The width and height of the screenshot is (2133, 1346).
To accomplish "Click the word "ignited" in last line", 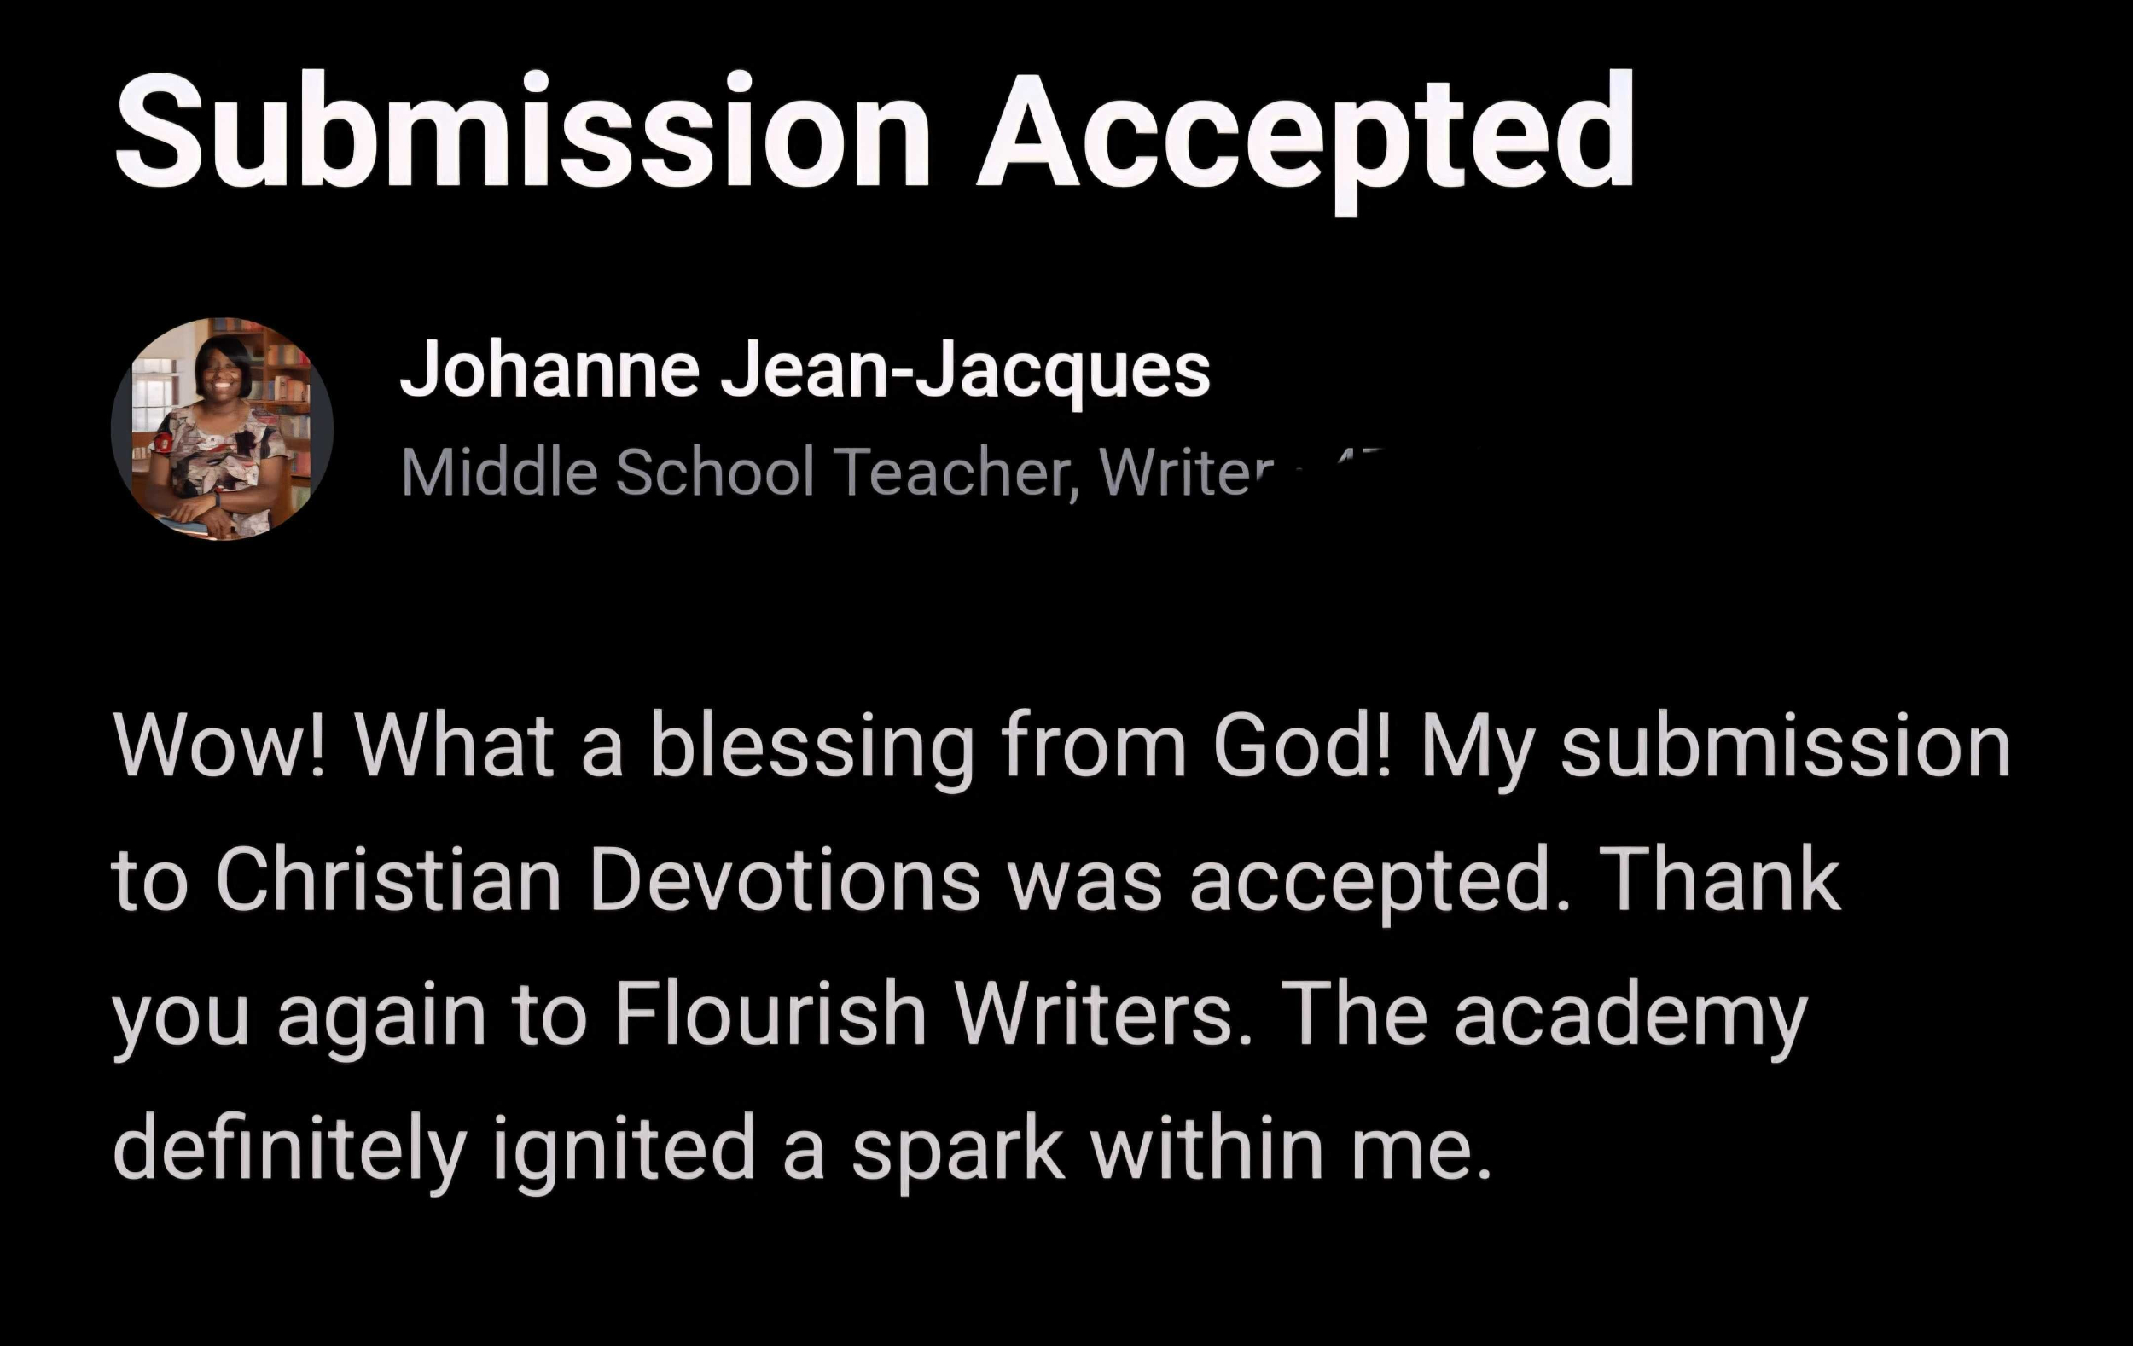I will click(x=623, y=1148).
